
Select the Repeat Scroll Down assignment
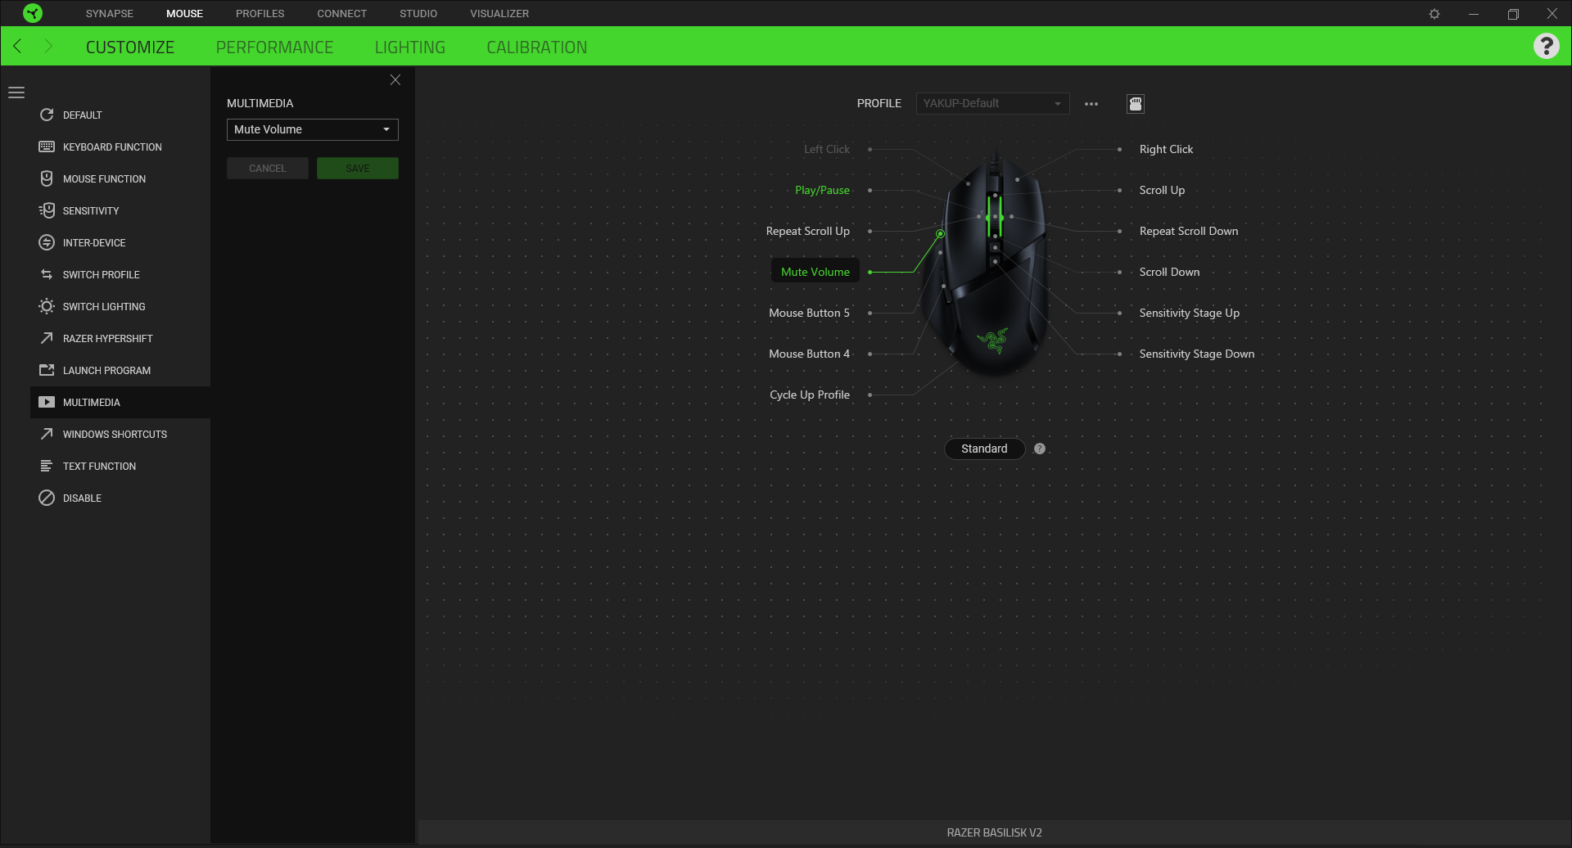(1189, 231)
